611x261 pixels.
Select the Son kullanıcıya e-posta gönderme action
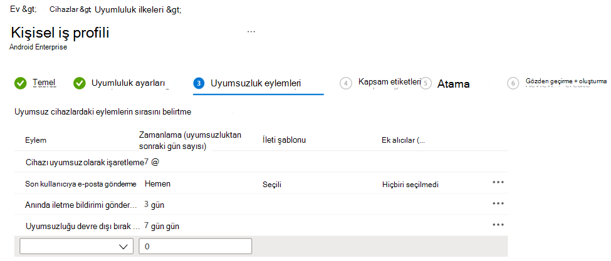81,184
